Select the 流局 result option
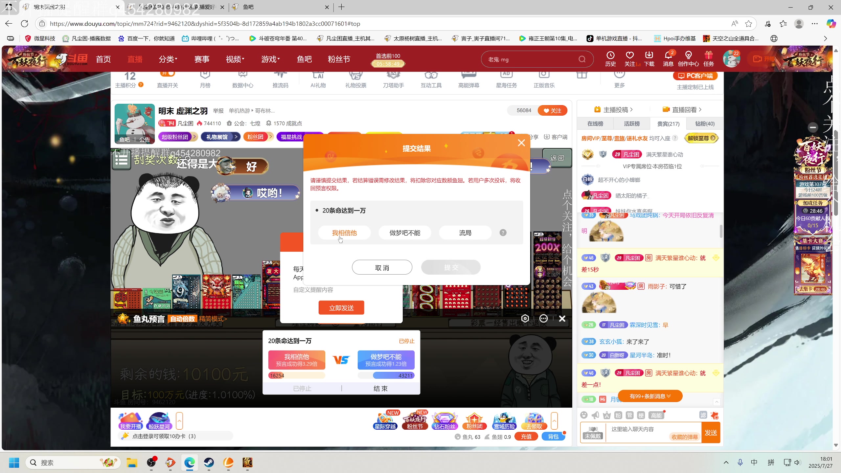 tap(465, 233)
